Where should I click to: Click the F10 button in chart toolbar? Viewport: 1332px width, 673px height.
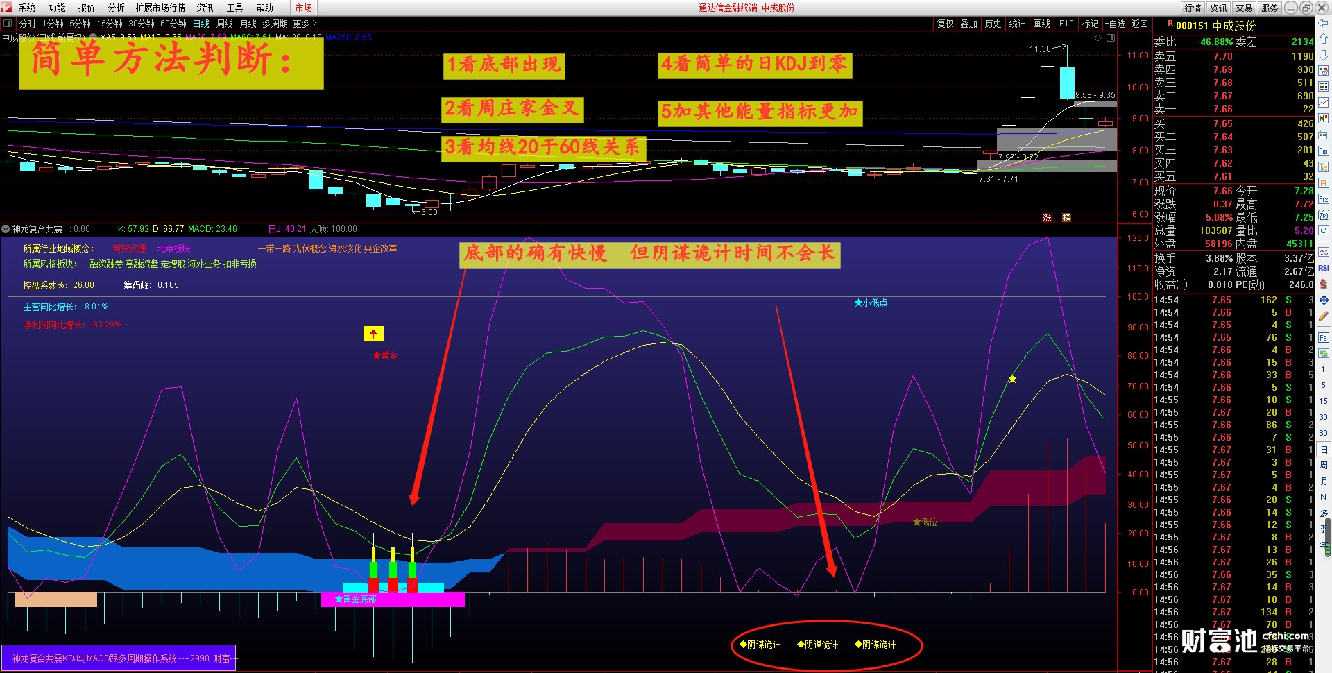(1066, 24)
